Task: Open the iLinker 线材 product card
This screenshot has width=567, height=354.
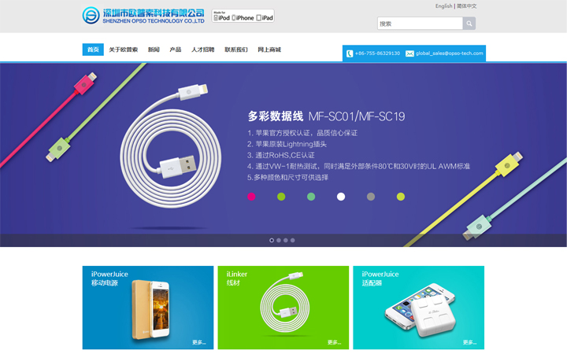Action: (283, 308)
